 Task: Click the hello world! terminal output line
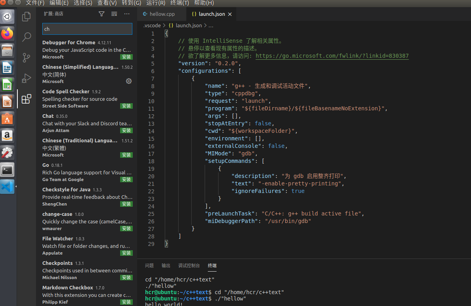point(164,304)
